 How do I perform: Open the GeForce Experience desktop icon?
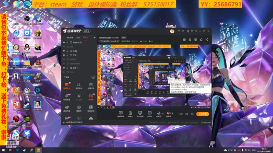pos(27,121)
